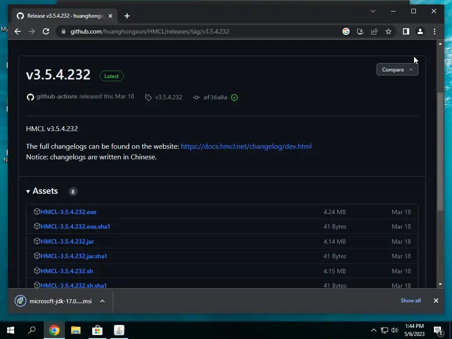Click package icon of HMCL-3.5.4.232.sh
This screenshot has height=339, width=452.
(x=37, y=271)
